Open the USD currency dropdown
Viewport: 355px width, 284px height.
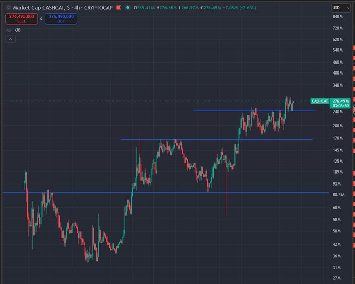[x=341, y=8]
